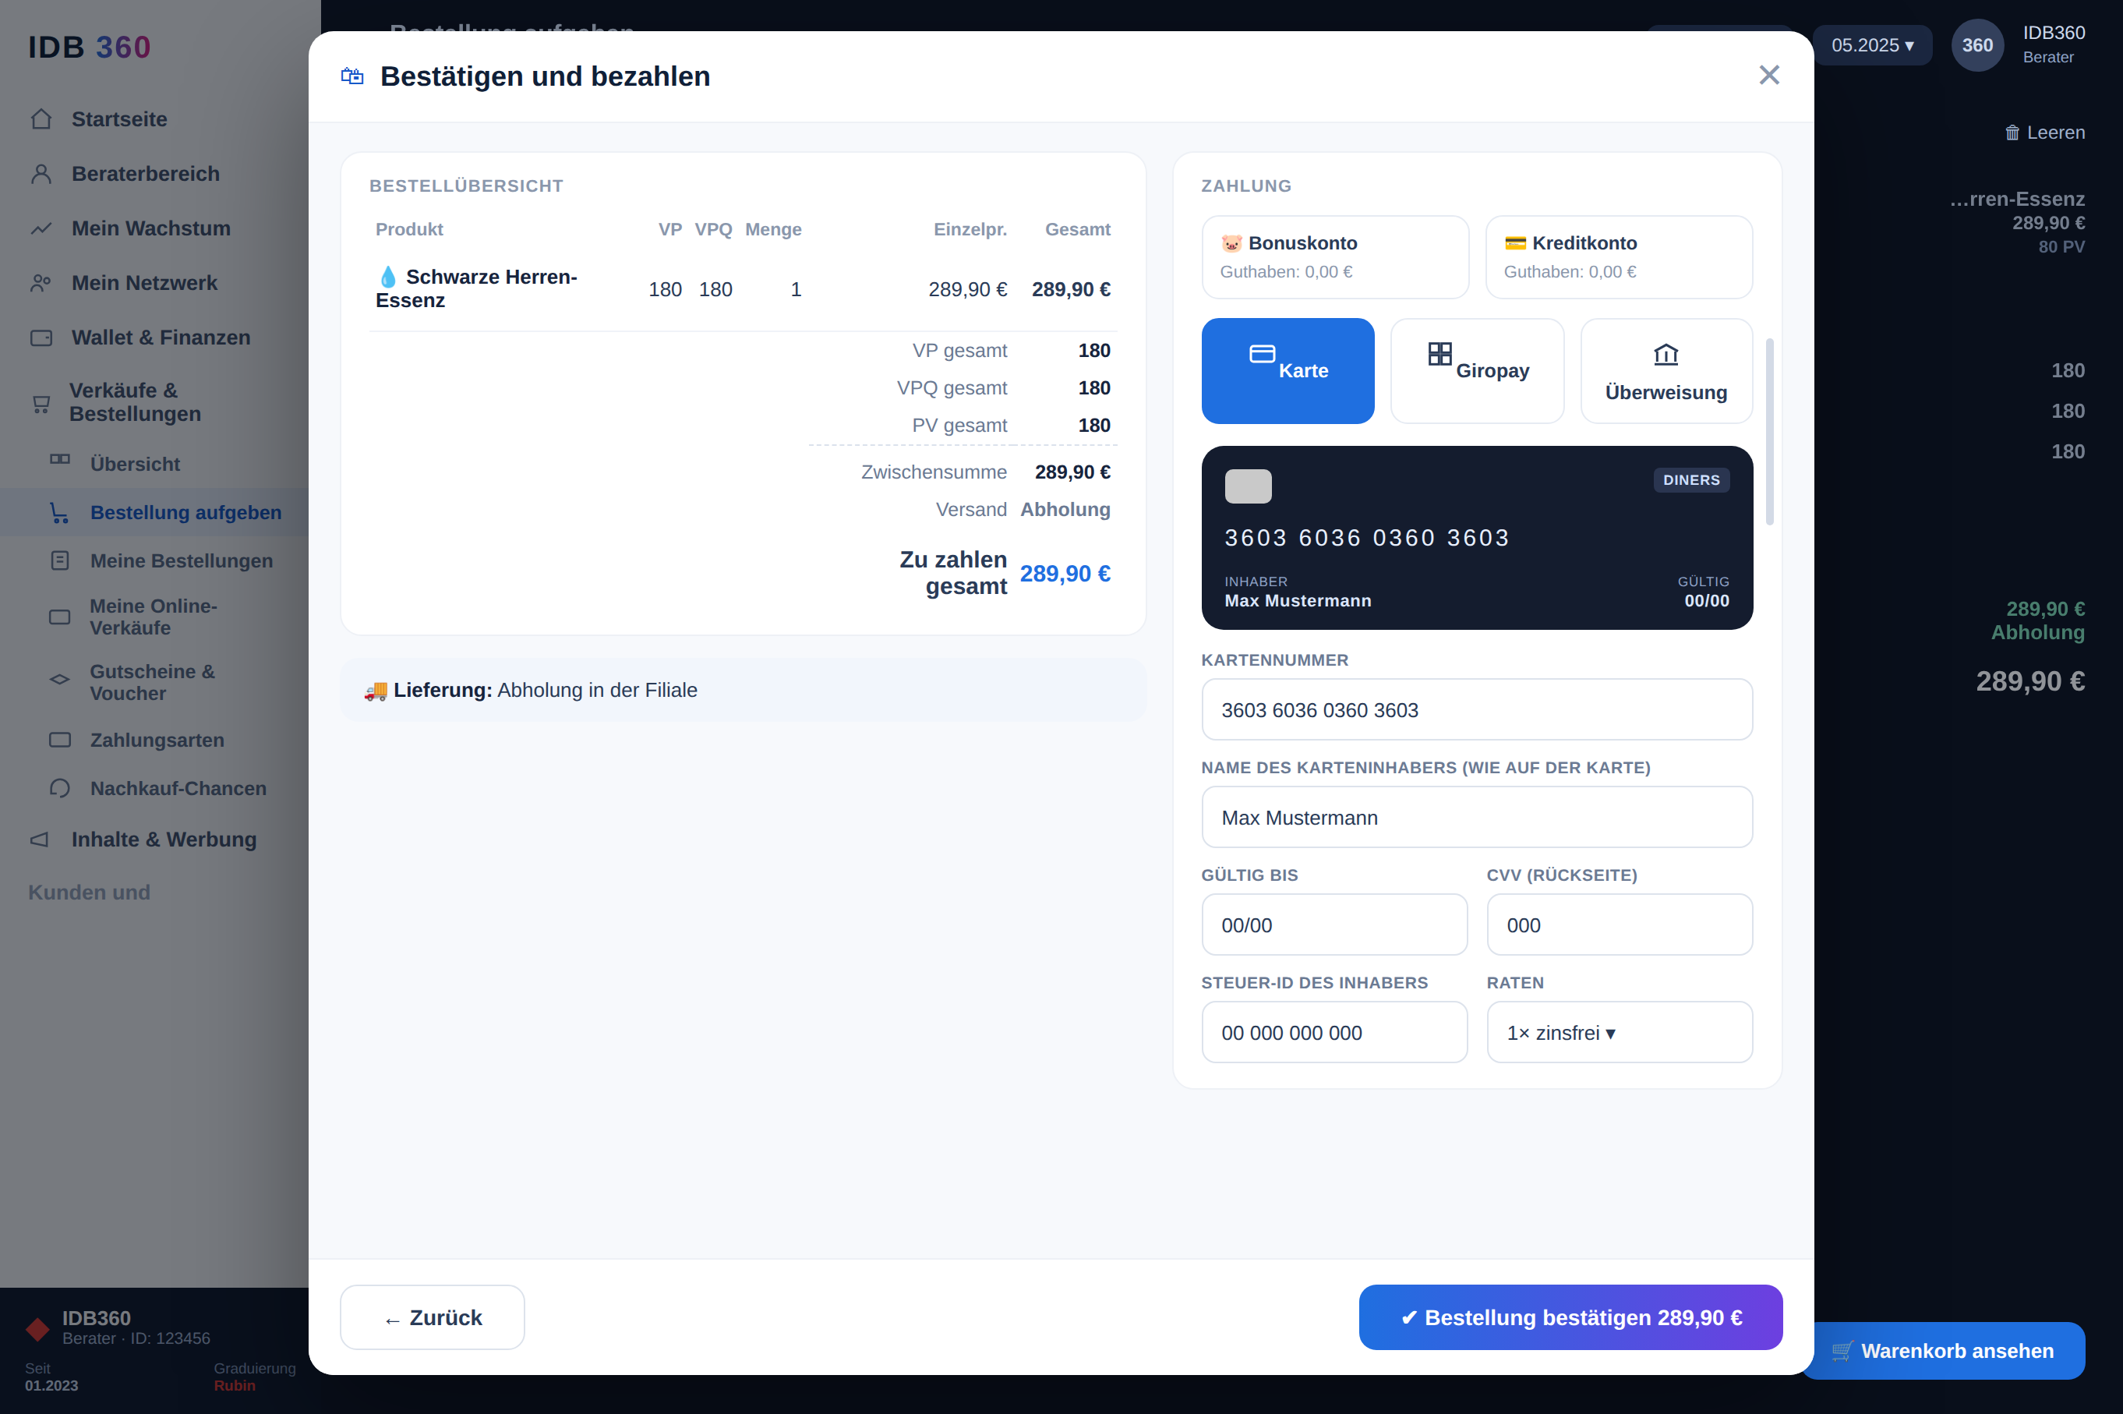Viewport: 2123px width, 1414px height.
Task: Click the red diamond rank icon
Action: click(38, 1329)
